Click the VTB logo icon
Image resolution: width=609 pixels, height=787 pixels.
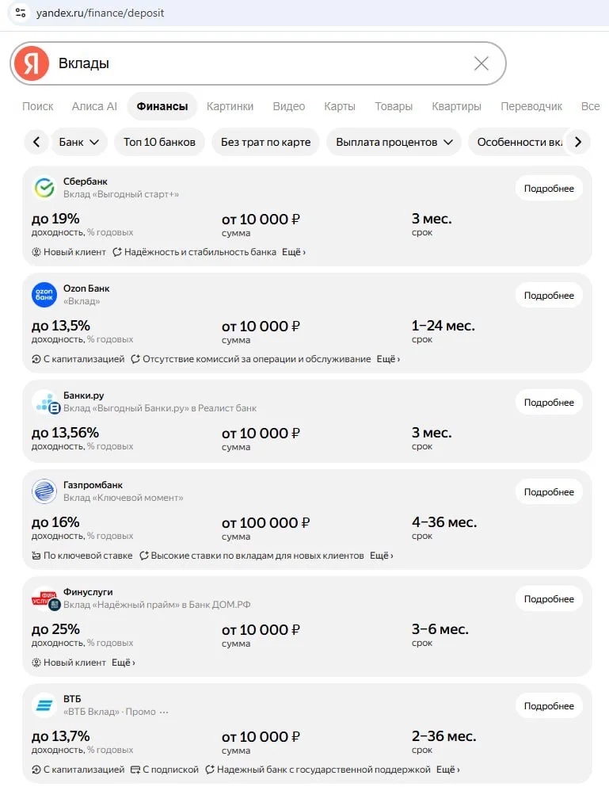[x=44, y=705]
